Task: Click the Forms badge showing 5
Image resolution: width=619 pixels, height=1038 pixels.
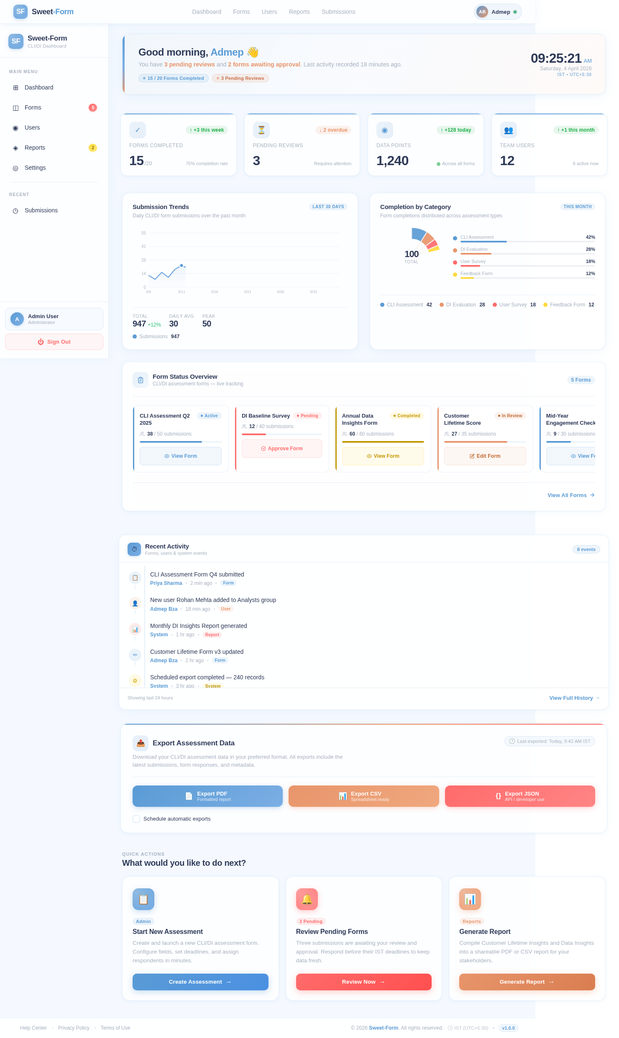Action: point(93,107)
